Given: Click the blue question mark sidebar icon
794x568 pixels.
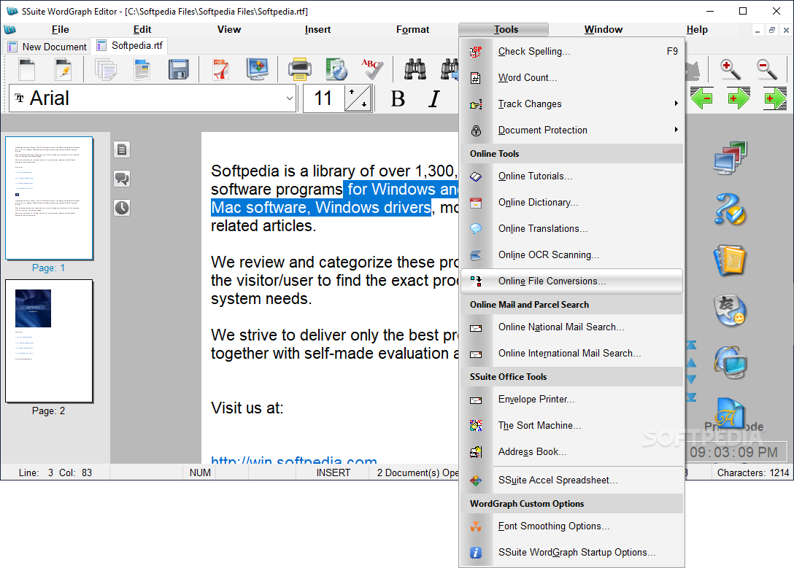Looking at the screenshot, I should [731, 209].
